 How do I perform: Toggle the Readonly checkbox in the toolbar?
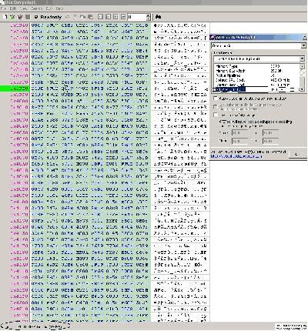tap(36, 17)
